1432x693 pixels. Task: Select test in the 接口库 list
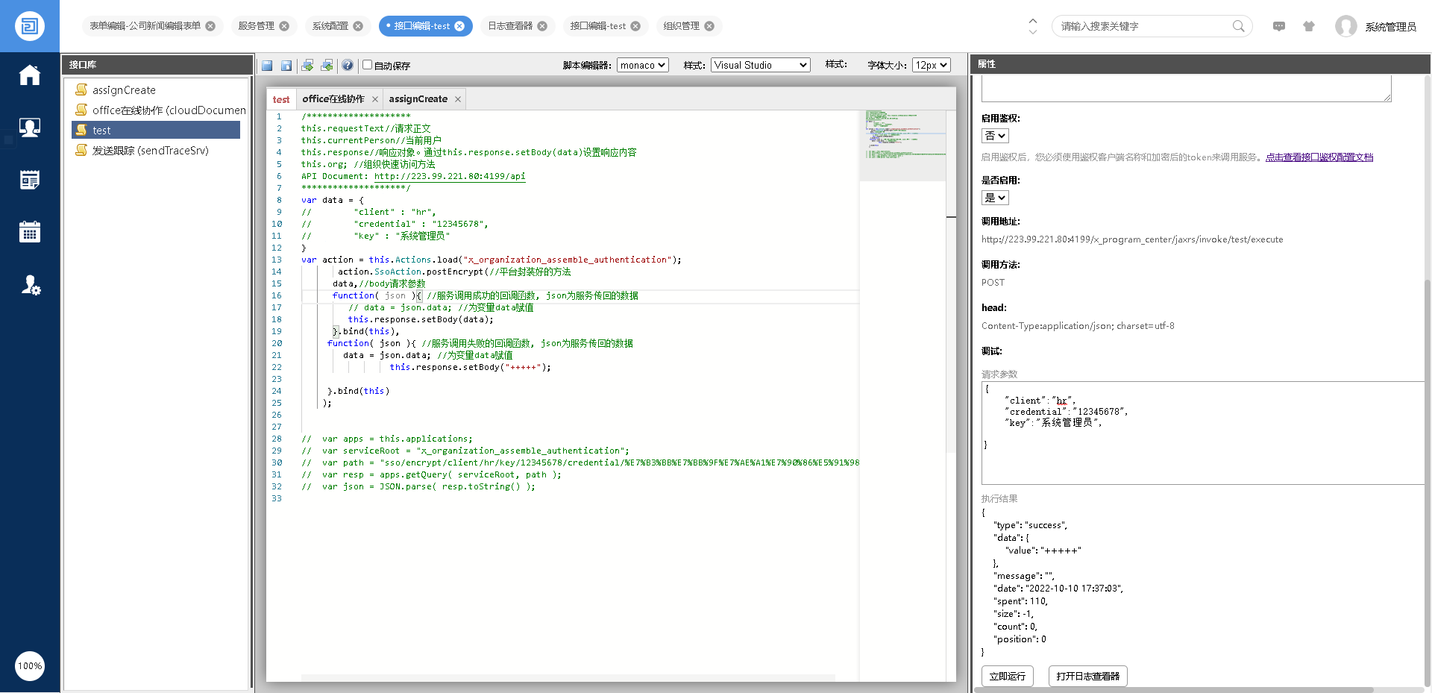coord(101,130)
